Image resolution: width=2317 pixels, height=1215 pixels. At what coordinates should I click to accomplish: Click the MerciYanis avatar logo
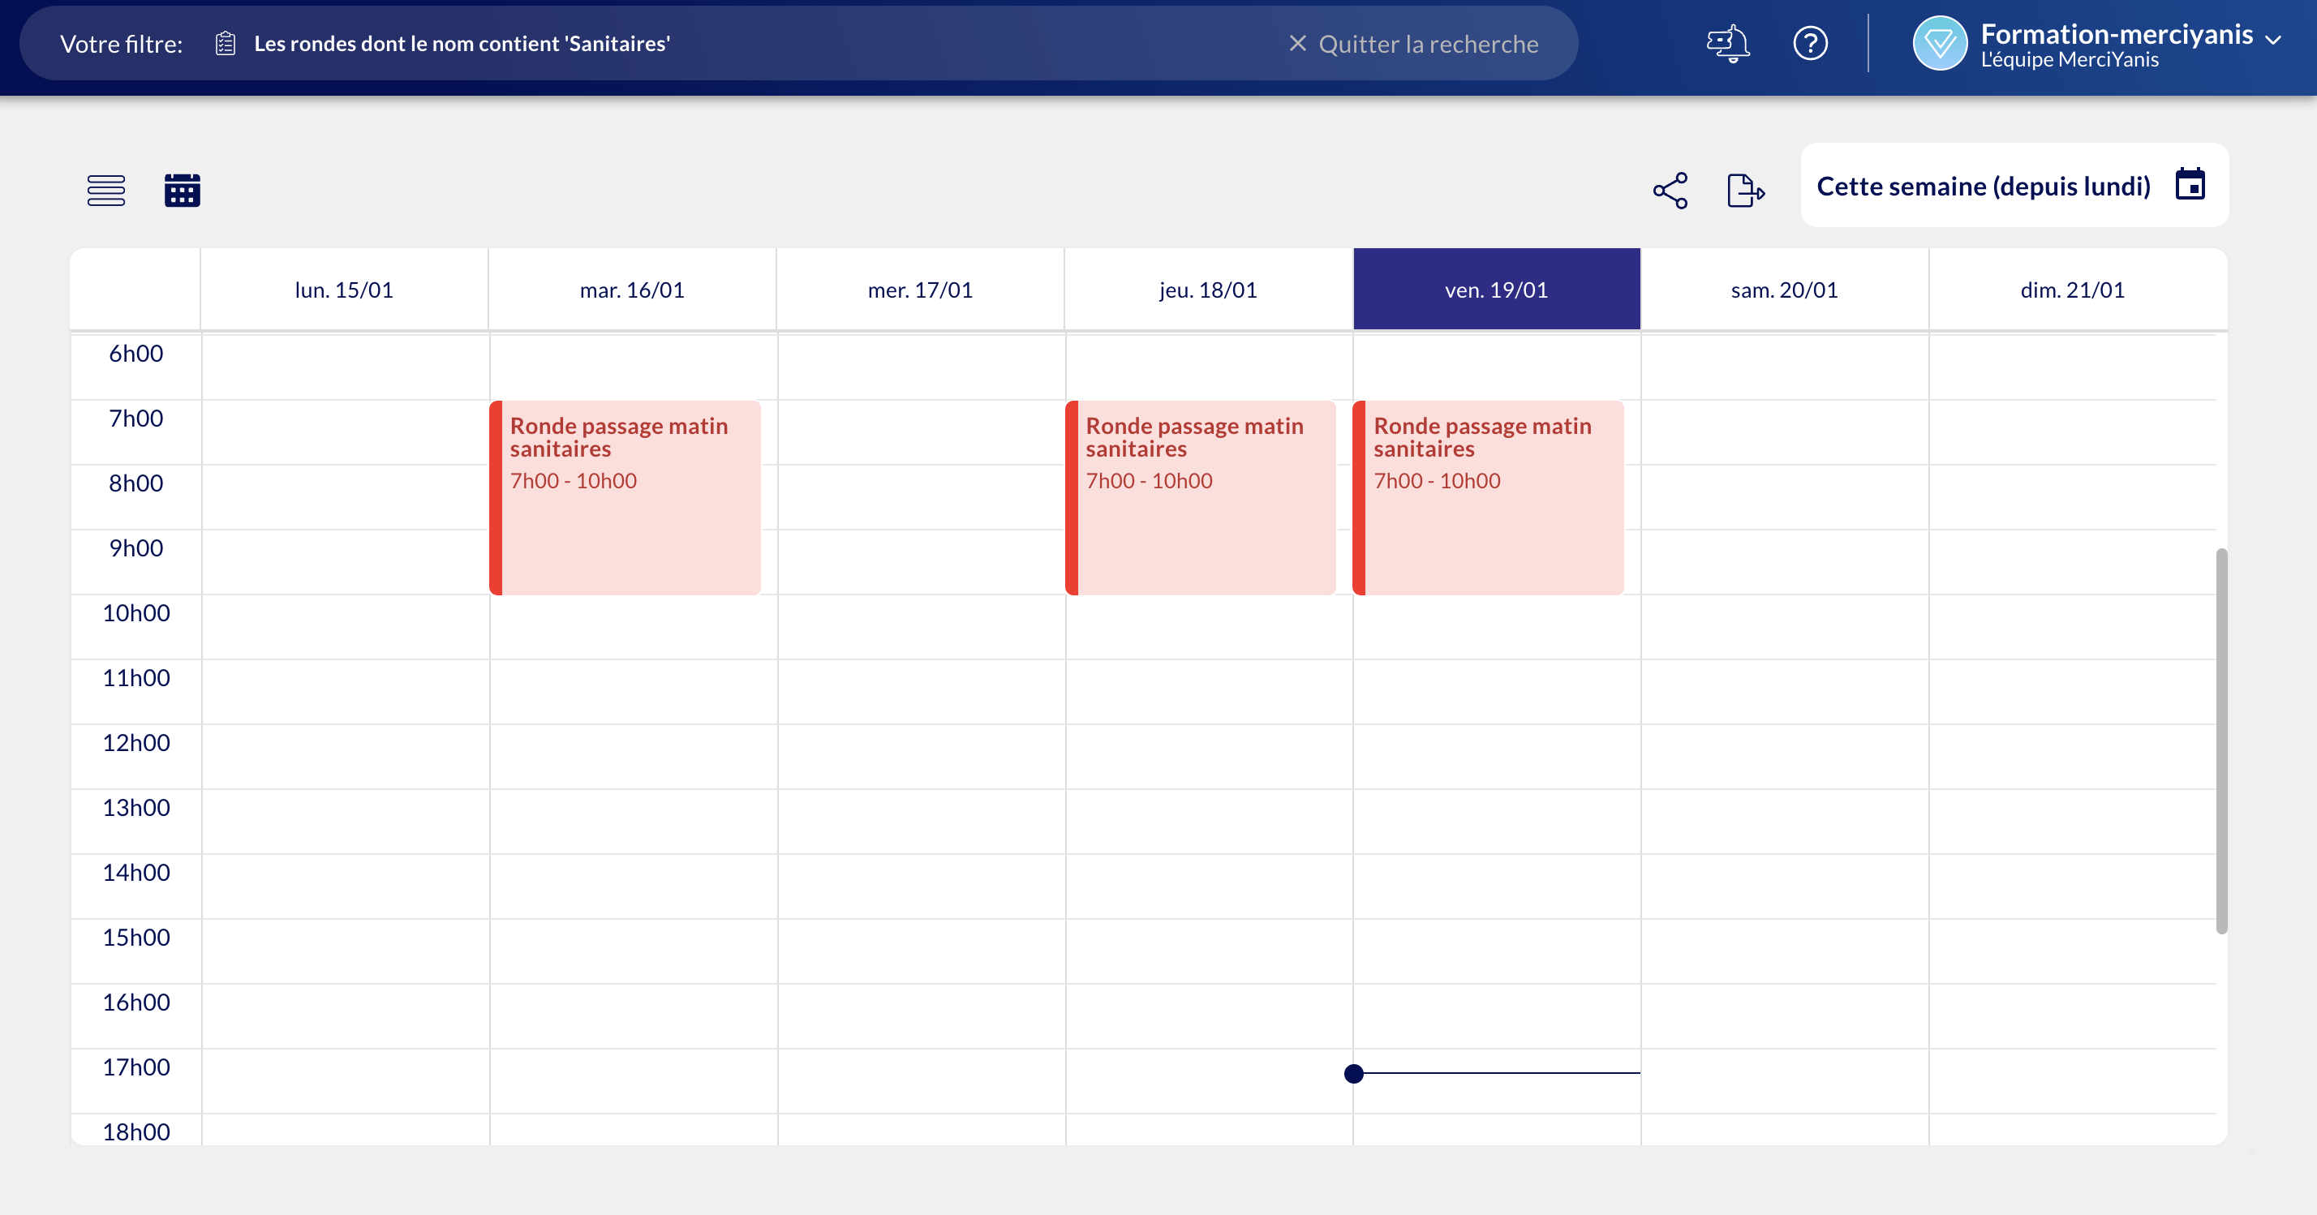pyautogui.click(x=1939, y=43)
